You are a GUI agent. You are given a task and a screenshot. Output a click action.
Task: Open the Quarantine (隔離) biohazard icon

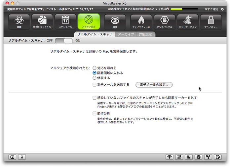(x=19, y=22)
